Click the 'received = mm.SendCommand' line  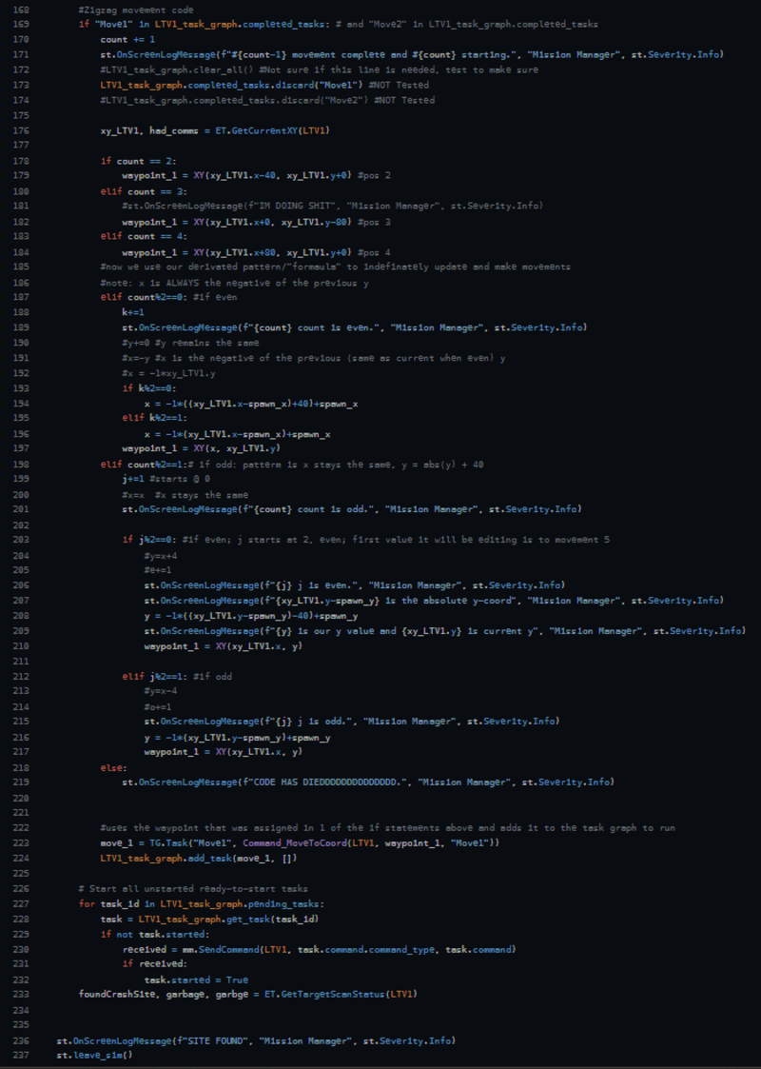tap(319, 950)
